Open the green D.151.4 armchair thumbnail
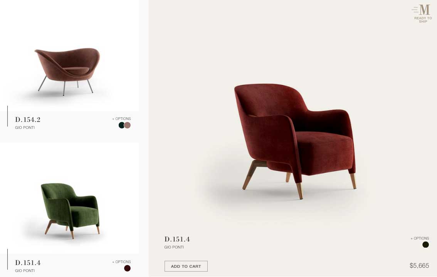437x277 pixels. point(70,211)
